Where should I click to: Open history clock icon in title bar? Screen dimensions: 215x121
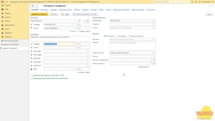[x=196, y=2]
